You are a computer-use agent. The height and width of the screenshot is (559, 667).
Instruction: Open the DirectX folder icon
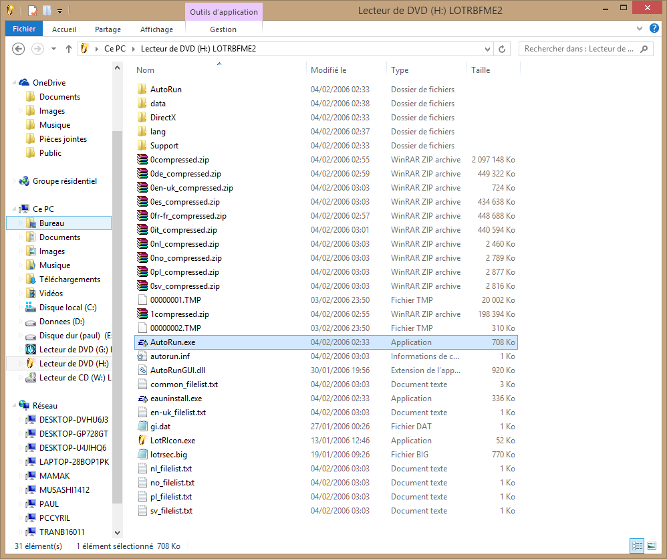click(x=142, y=118)
